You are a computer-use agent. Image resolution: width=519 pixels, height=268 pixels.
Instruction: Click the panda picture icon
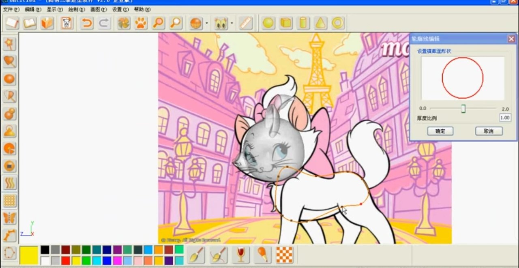coord(67,23)
